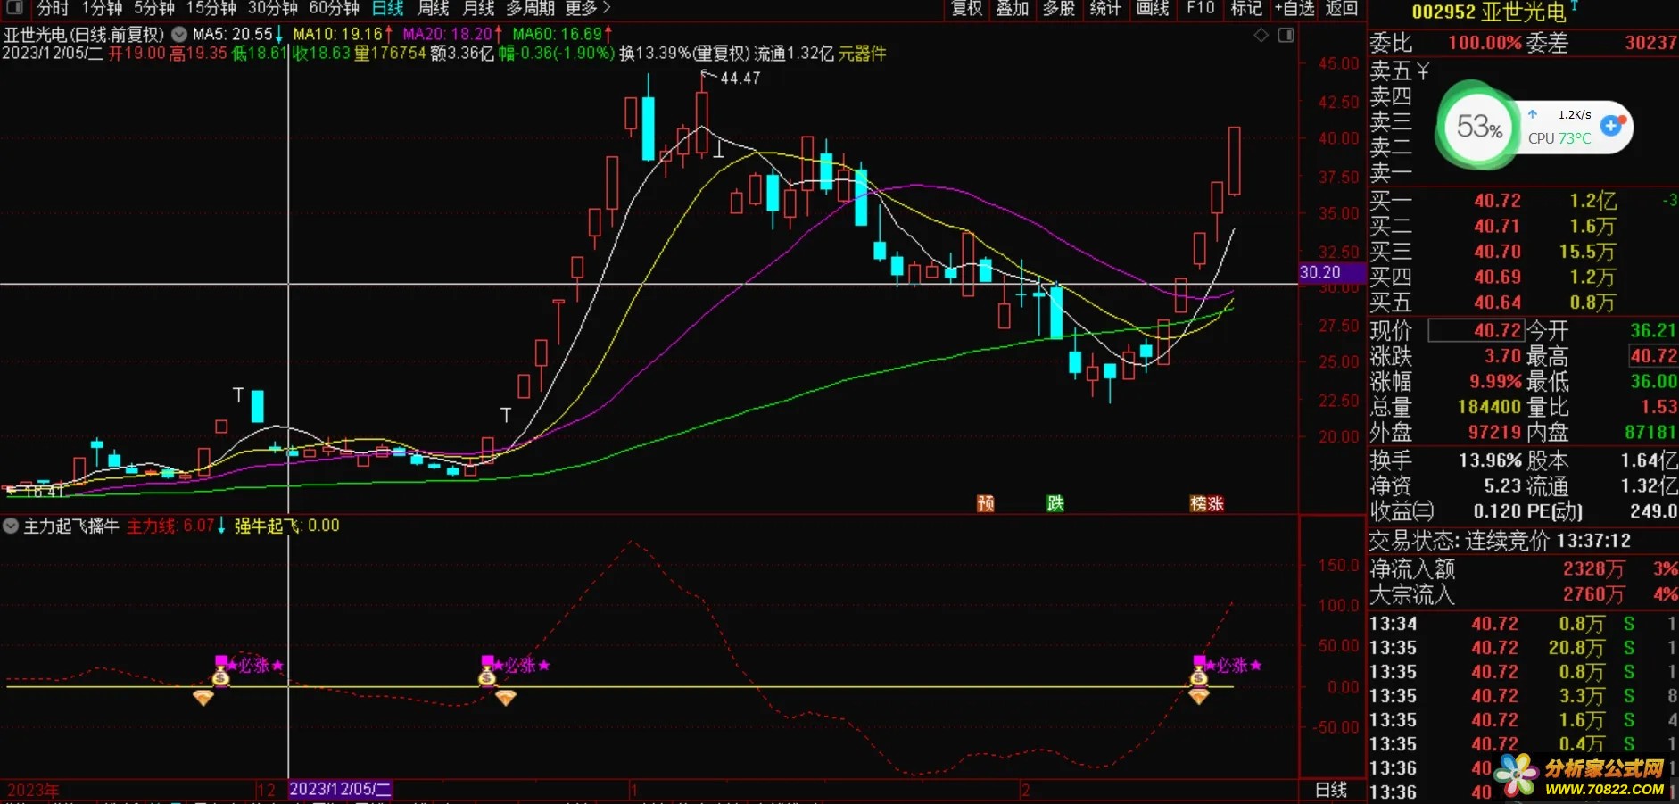The width and height of the screenshot is (1679, 804).
Task: Click the 换手 value 13.96%
Action: coord(1490,460)
